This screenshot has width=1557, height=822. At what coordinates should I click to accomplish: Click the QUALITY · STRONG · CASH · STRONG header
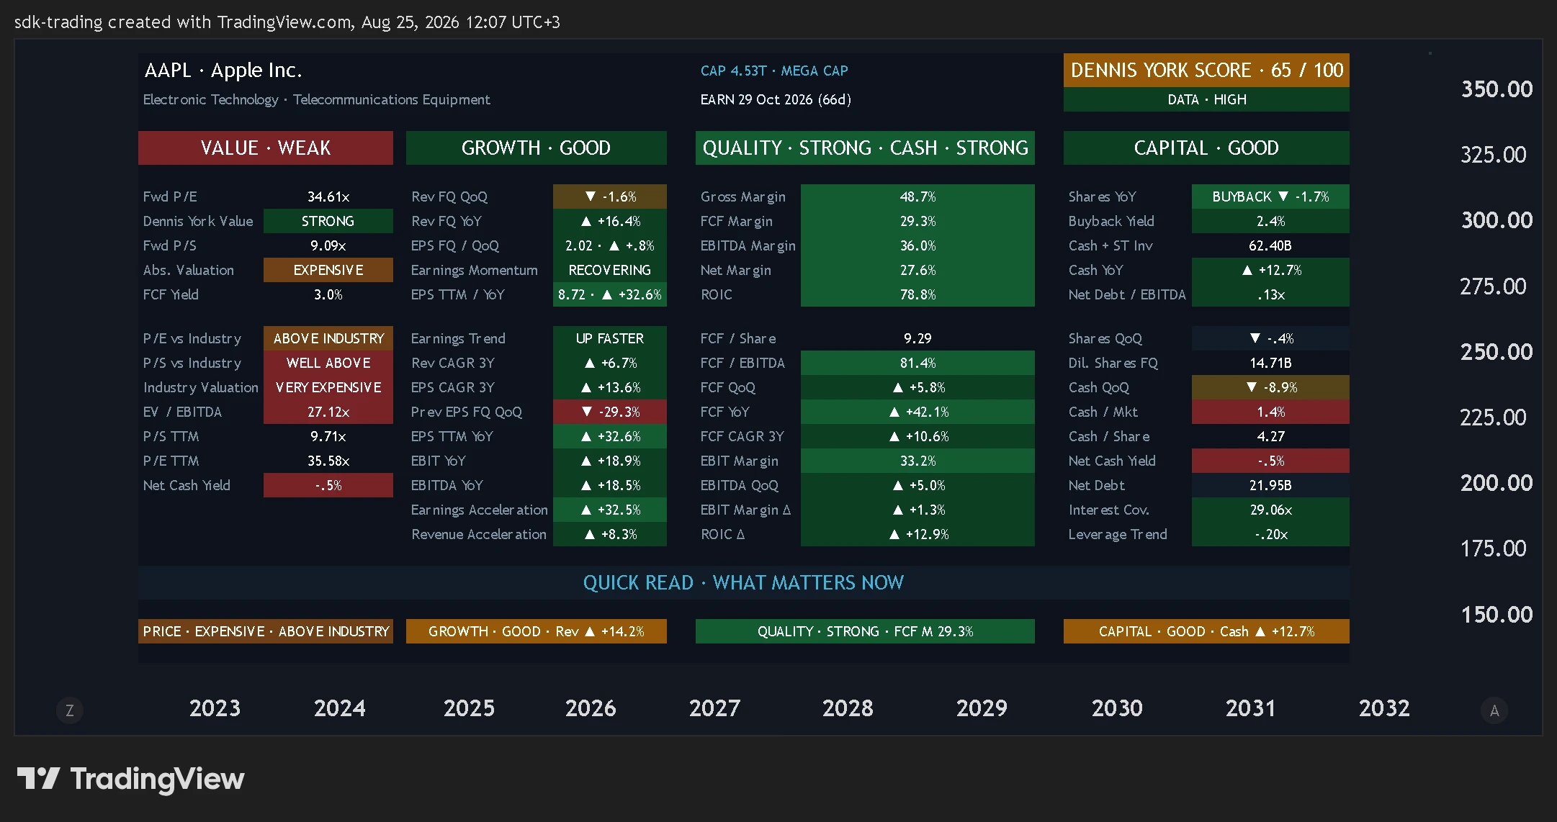click(x=865, y=148)
